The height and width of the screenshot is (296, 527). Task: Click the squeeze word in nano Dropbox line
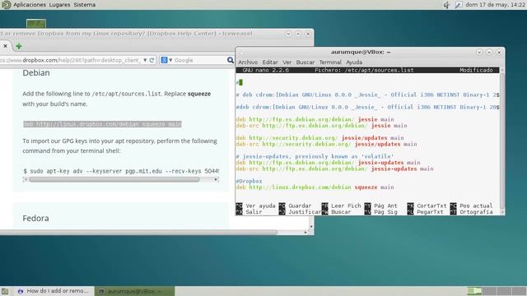pos(366,187)
